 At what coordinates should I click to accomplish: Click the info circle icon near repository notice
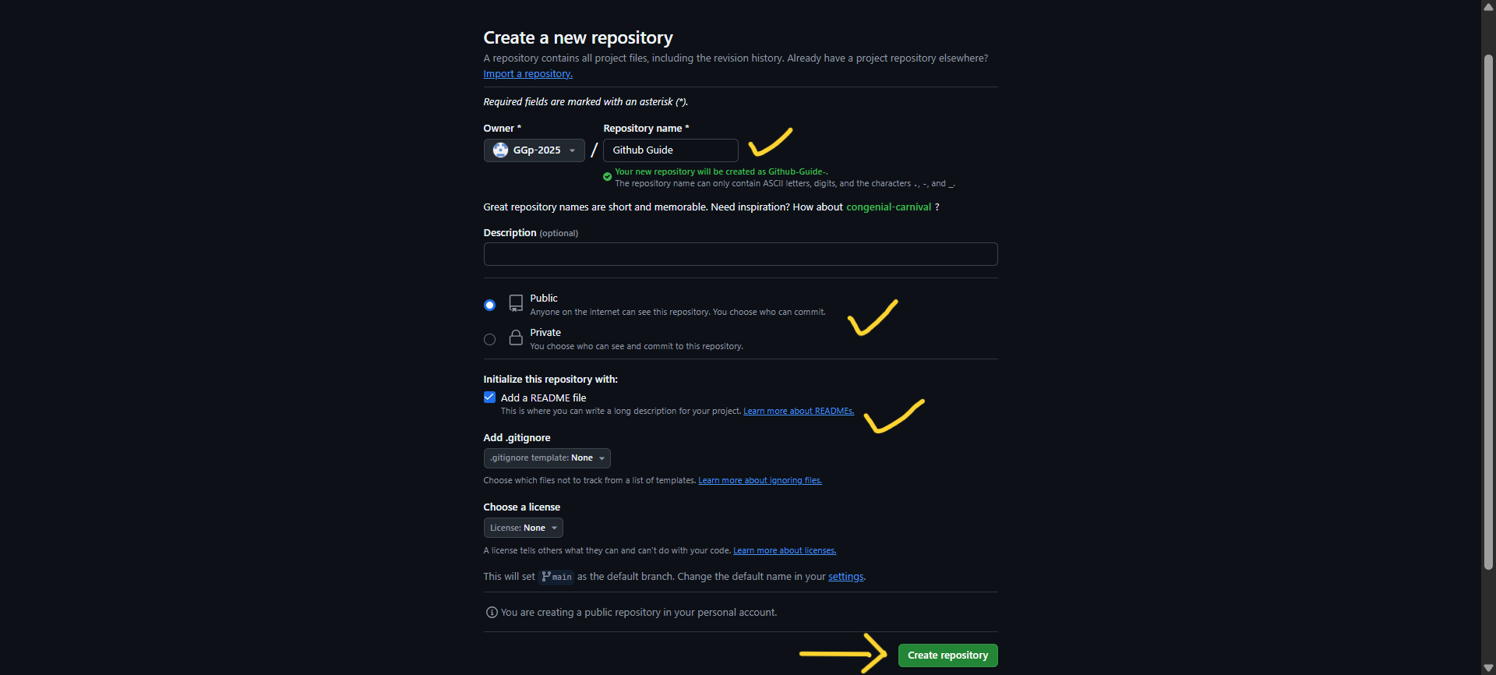coord(491,613)
